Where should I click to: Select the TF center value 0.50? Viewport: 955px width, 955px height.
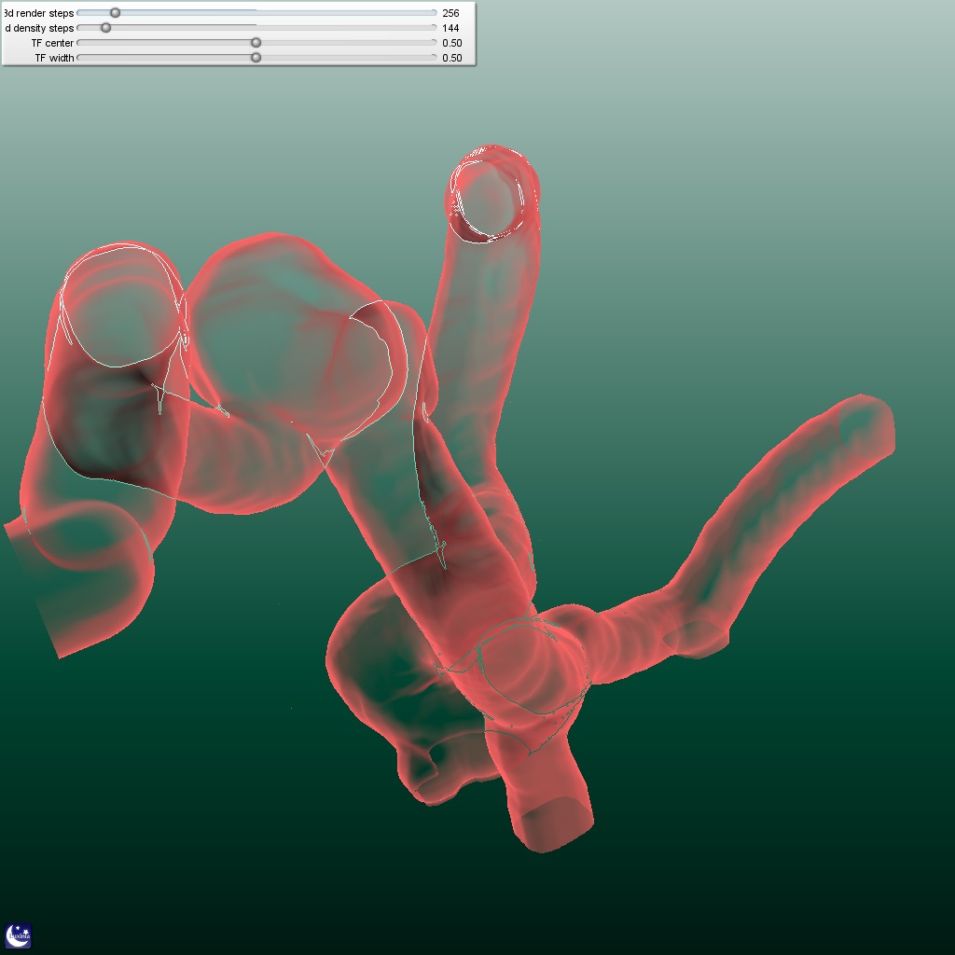coord(452,43)
